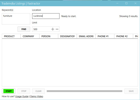Decrease the limit with the minus icon
Screen dimensions: 140x100
(x=57, y=29)
